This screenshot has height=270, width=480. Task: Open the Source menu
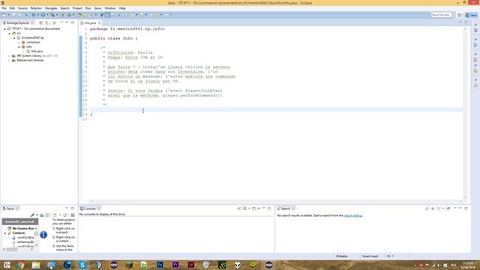pos(22,8)
